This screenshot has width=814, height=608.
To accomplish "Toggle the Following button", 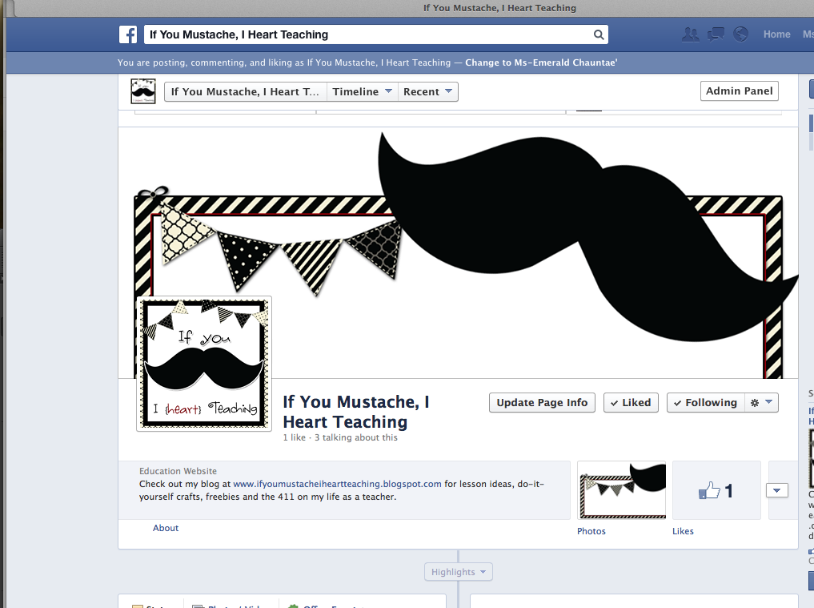I will 705,403.
